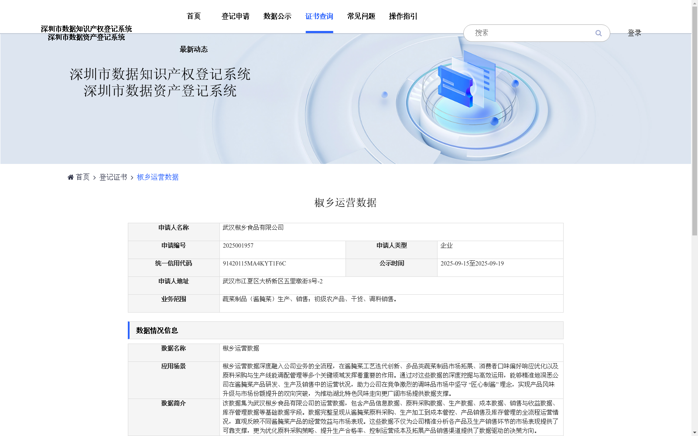Screen dimensions: 698x436
Task: Click the 登录 login link
Action: click(x=634, y=33)
